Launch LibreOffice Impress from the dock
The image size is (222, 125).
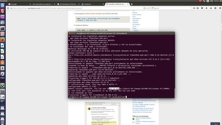(2, 57)
